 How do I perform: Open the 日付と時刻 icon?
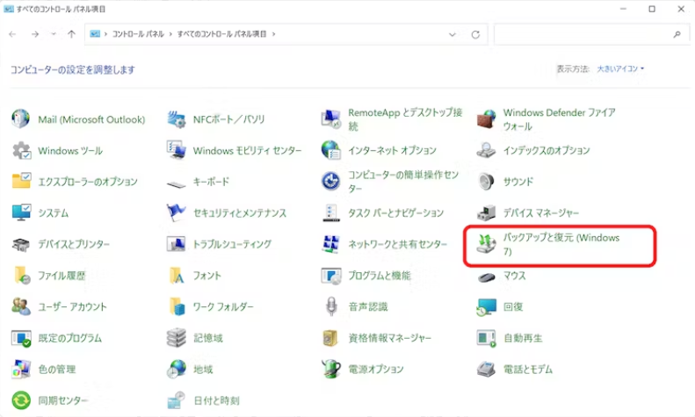pos(176,400)
